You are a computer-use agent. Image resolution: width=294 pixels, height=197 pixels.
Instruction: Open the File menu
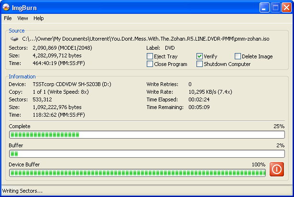point(8,18)
